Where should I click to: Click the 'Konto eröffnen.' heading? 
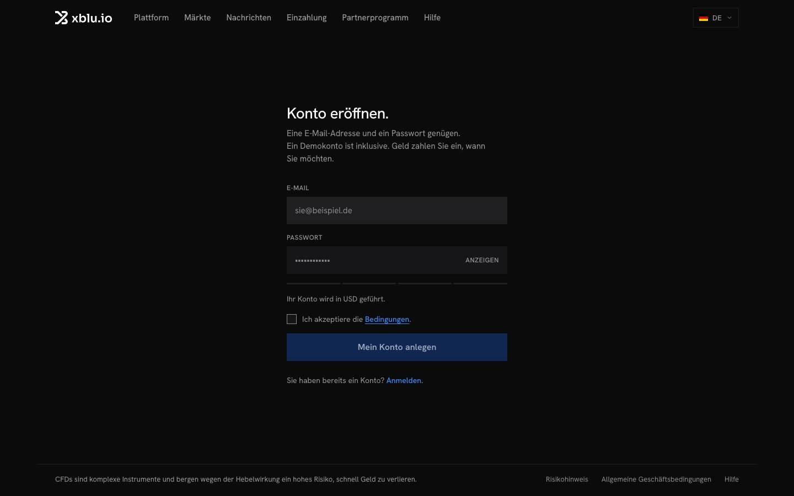click(337, 114)
